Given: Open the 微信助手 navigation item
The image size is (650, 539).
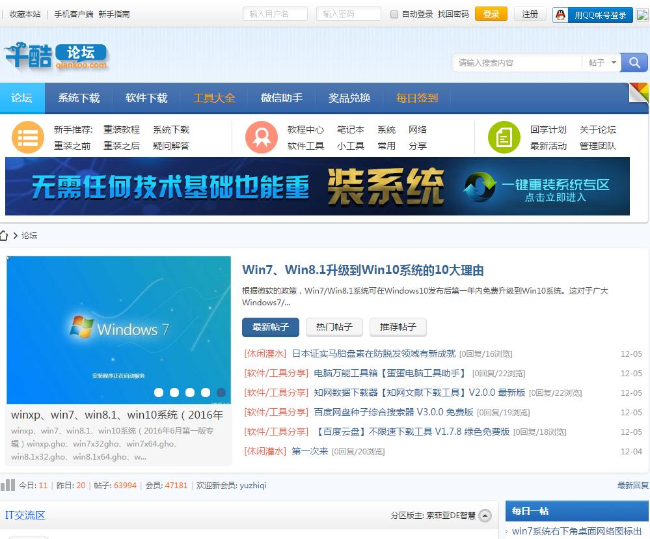Looking at the screenshot, I should pyautogui.click(x=282, y=98).
